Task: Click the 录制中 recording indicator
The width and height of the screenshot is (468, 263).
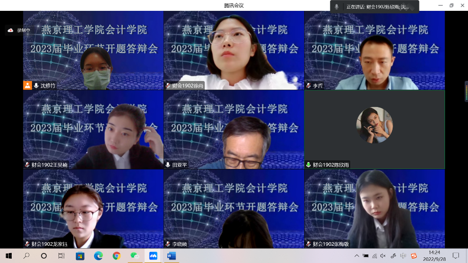Action: pos(19,30)
